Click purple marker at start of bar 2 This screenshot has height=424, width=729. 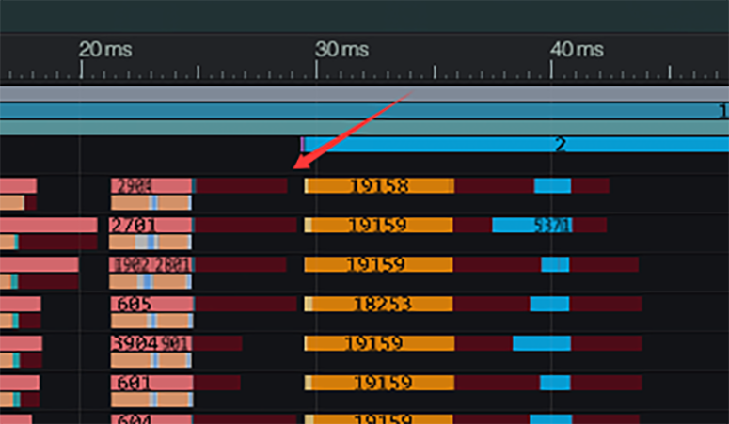click(x=302, y=144)
